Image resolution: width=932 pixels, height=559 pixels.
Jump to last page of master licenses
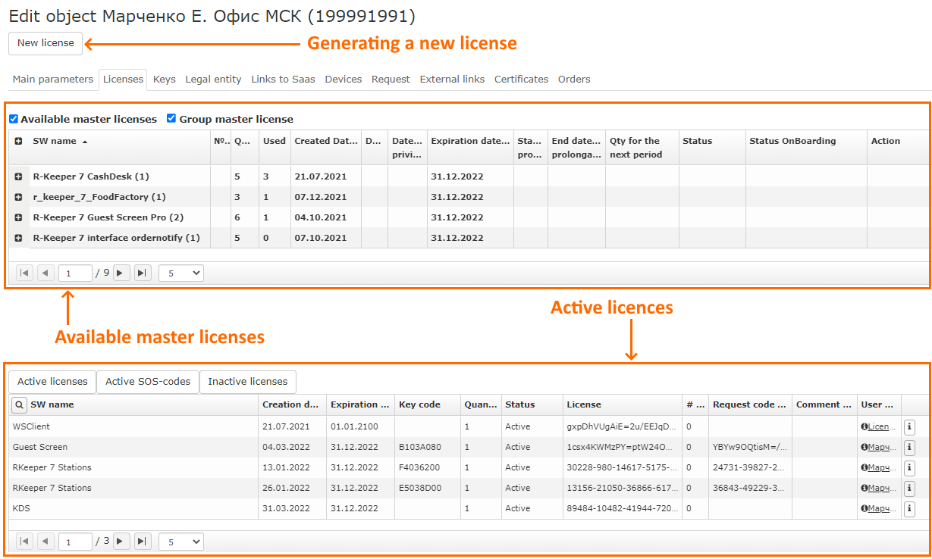coord(143,273)
